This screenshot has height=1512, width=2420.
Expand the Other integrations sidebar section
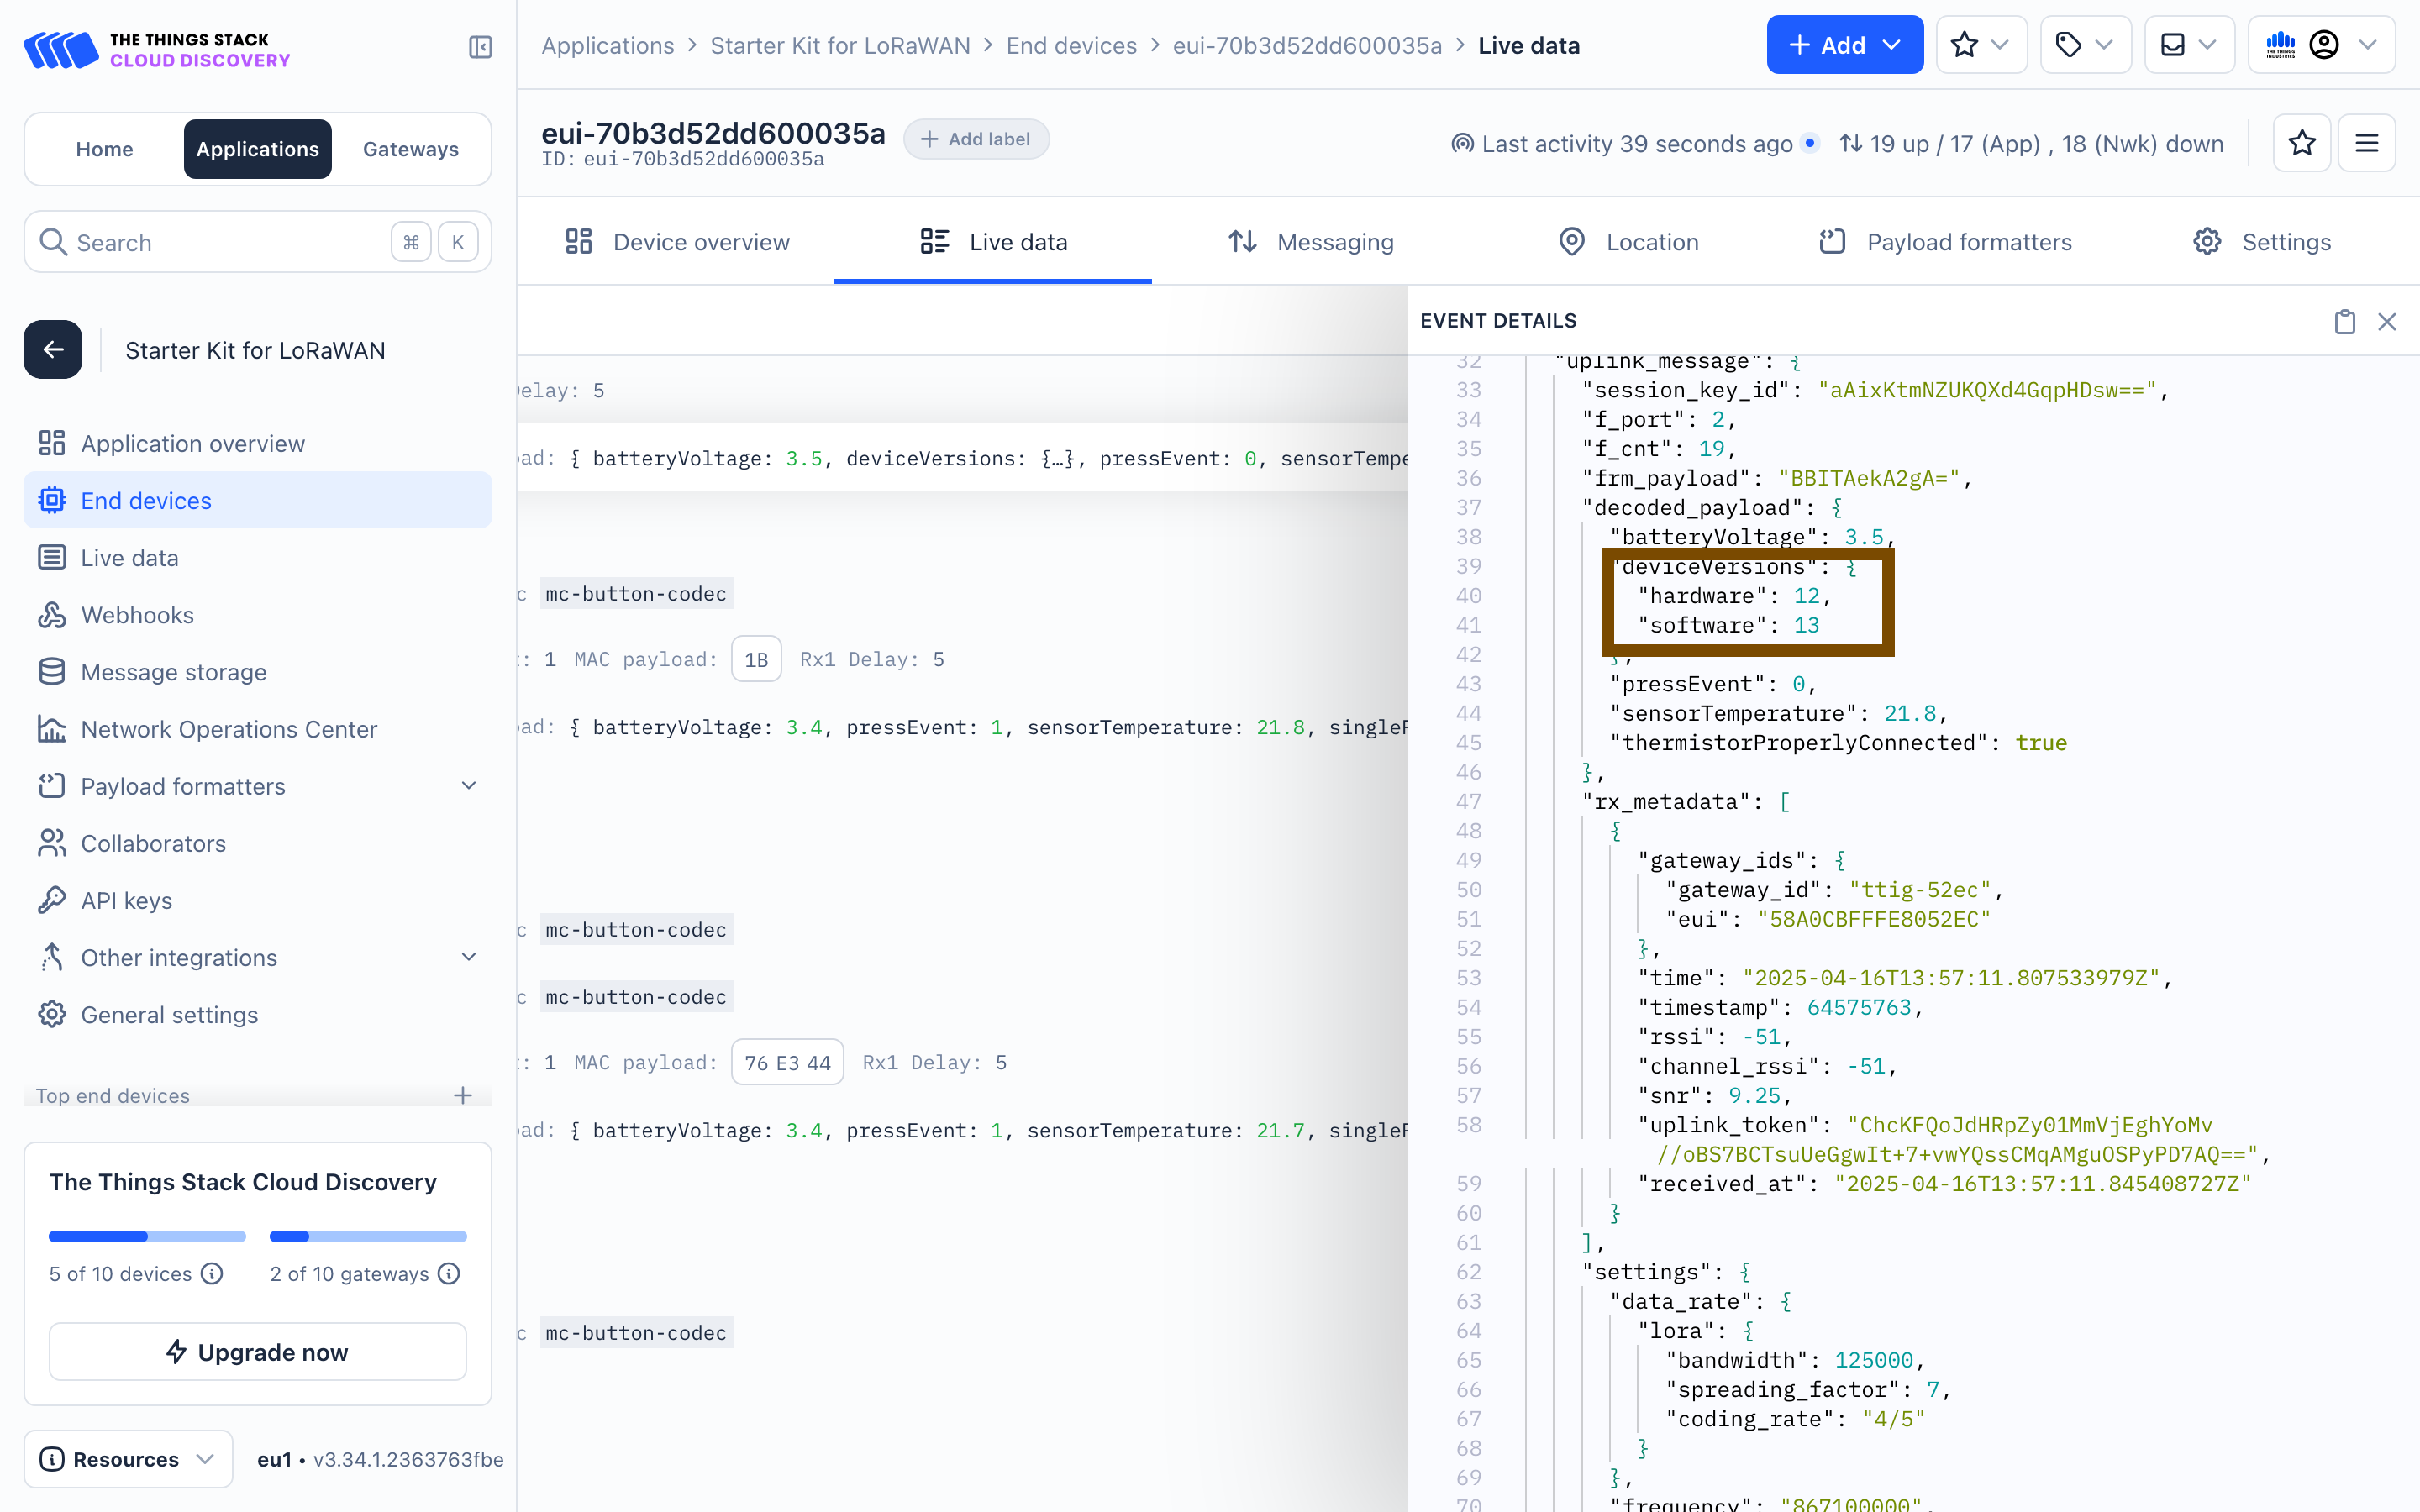(x=468, y=957)
